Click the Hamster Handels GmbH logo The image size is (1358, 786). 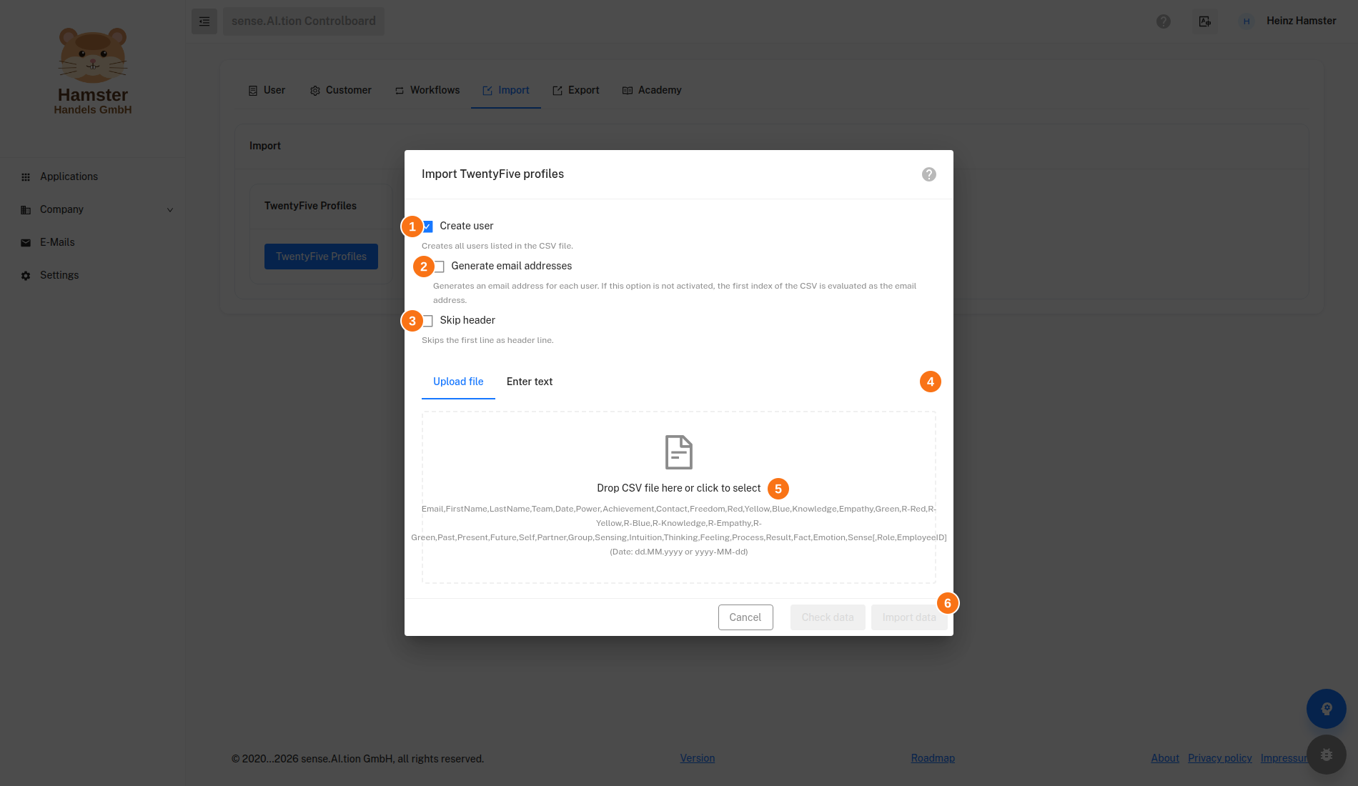tap(93, 71)
